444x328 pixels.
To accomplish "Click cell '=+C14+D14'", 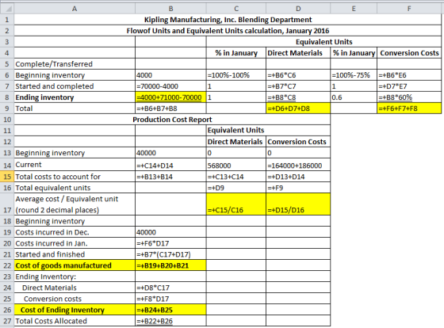I will click(170, 166).
